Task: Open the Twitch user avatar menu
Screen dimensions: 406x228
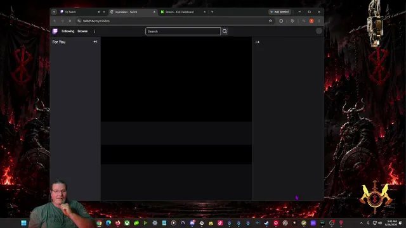Action: (x=319, y=31)
